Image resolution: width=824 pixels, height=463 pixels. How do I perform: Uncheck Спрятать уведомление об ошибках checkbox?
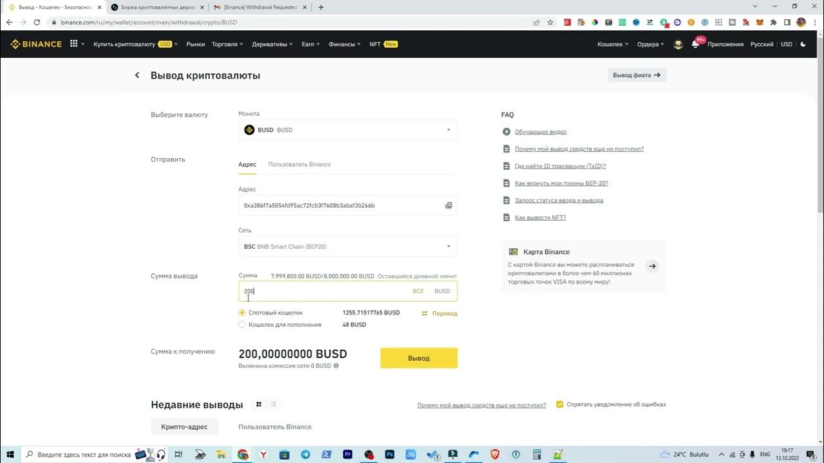[559, 404]
